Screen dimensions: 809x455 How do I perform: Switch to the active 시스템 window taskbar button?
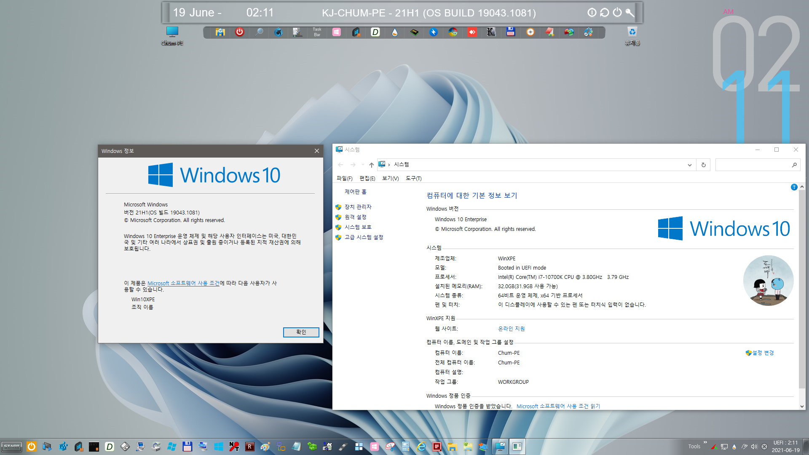tap(500, 447)
